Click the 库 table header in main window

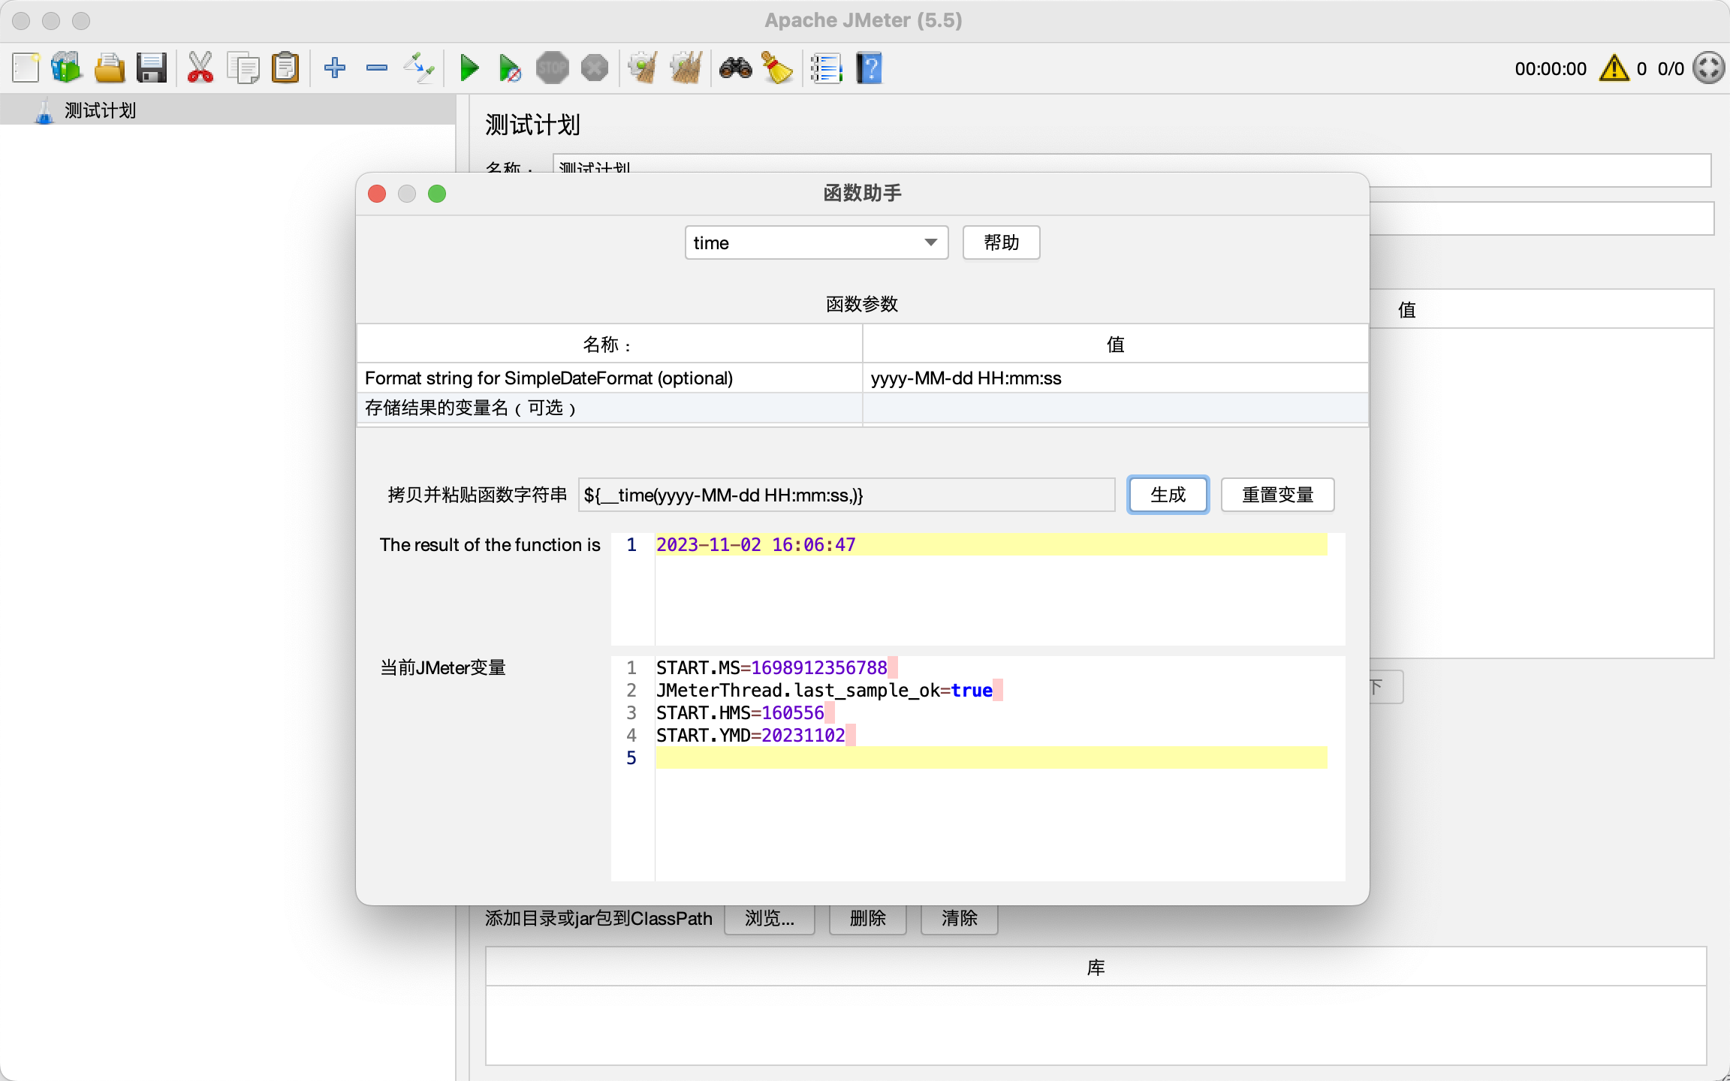(x=1096, y=967)
